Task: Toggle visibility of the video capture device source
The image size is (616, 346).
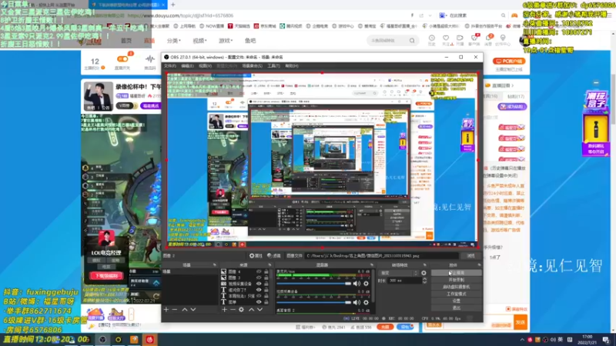Action: click(259, 284)
